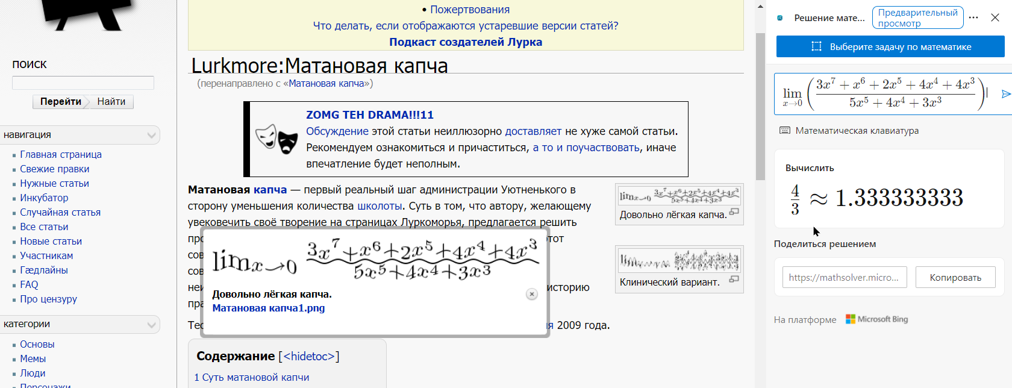Close the image preview popup
This screenshot has width=1012, height=388.
point(531,294)
